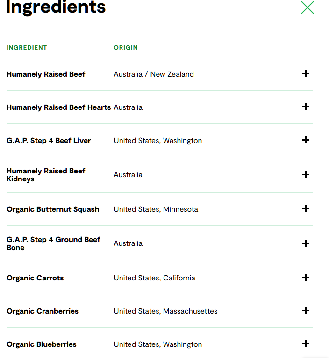
Task: Expand Humanely Raised Beef Kidneys row
Action: pyautogui.click(x=306, y=175)
